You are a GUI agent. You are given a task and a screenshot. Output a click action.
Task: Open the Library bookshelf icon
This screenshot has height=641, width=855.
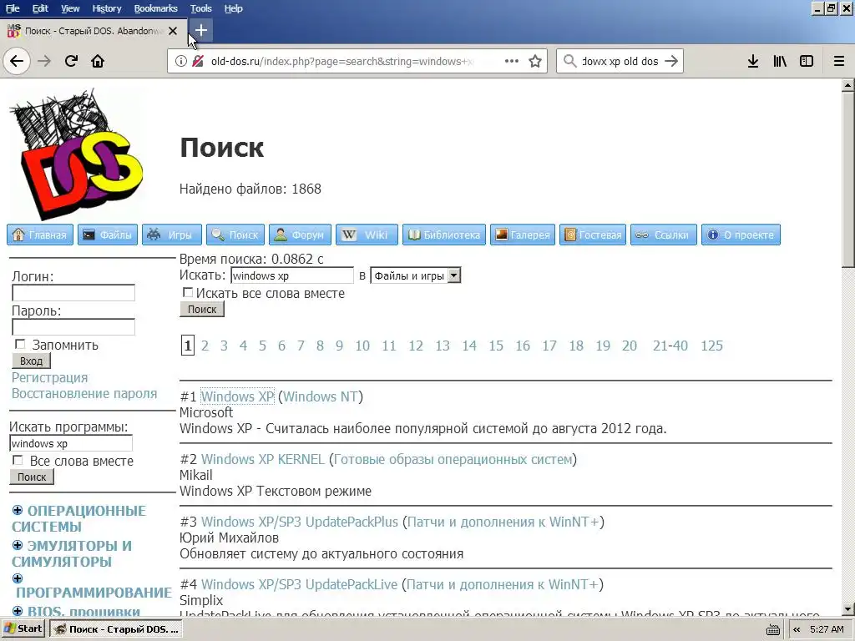coord(780,61)
